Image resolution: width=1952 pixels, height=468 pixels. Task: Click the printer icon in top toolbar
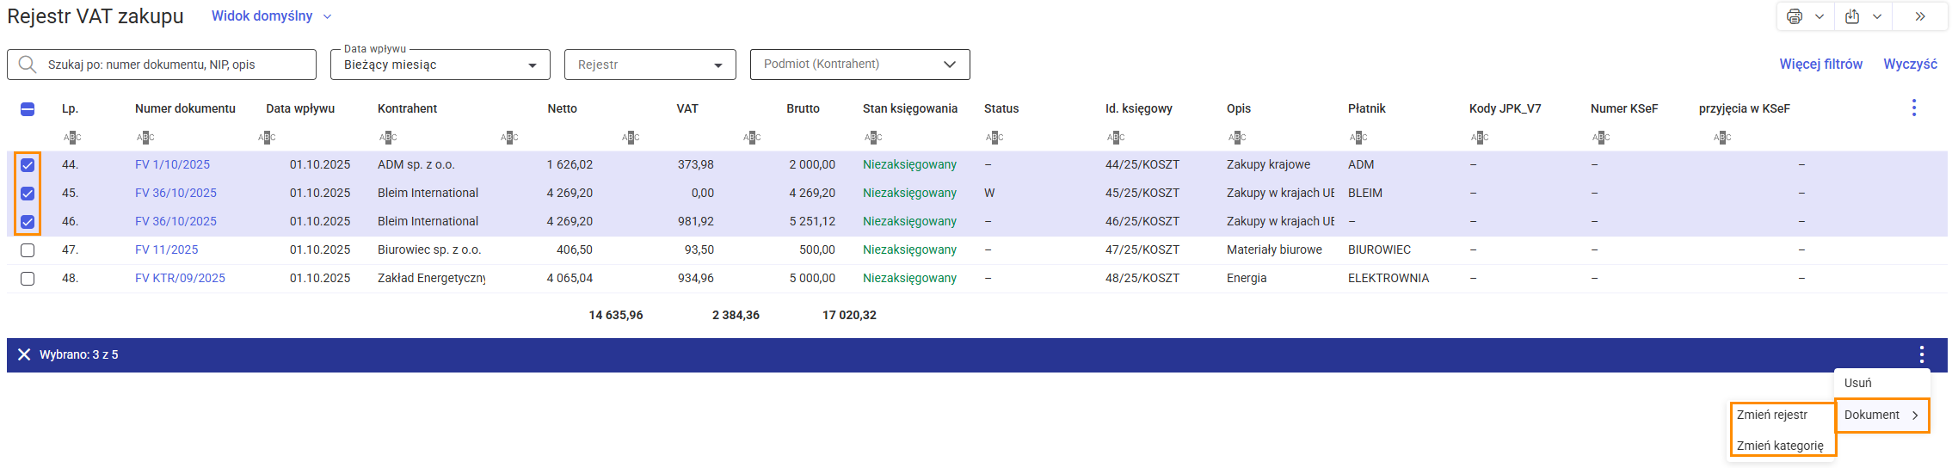click(x=1794, y=16)
